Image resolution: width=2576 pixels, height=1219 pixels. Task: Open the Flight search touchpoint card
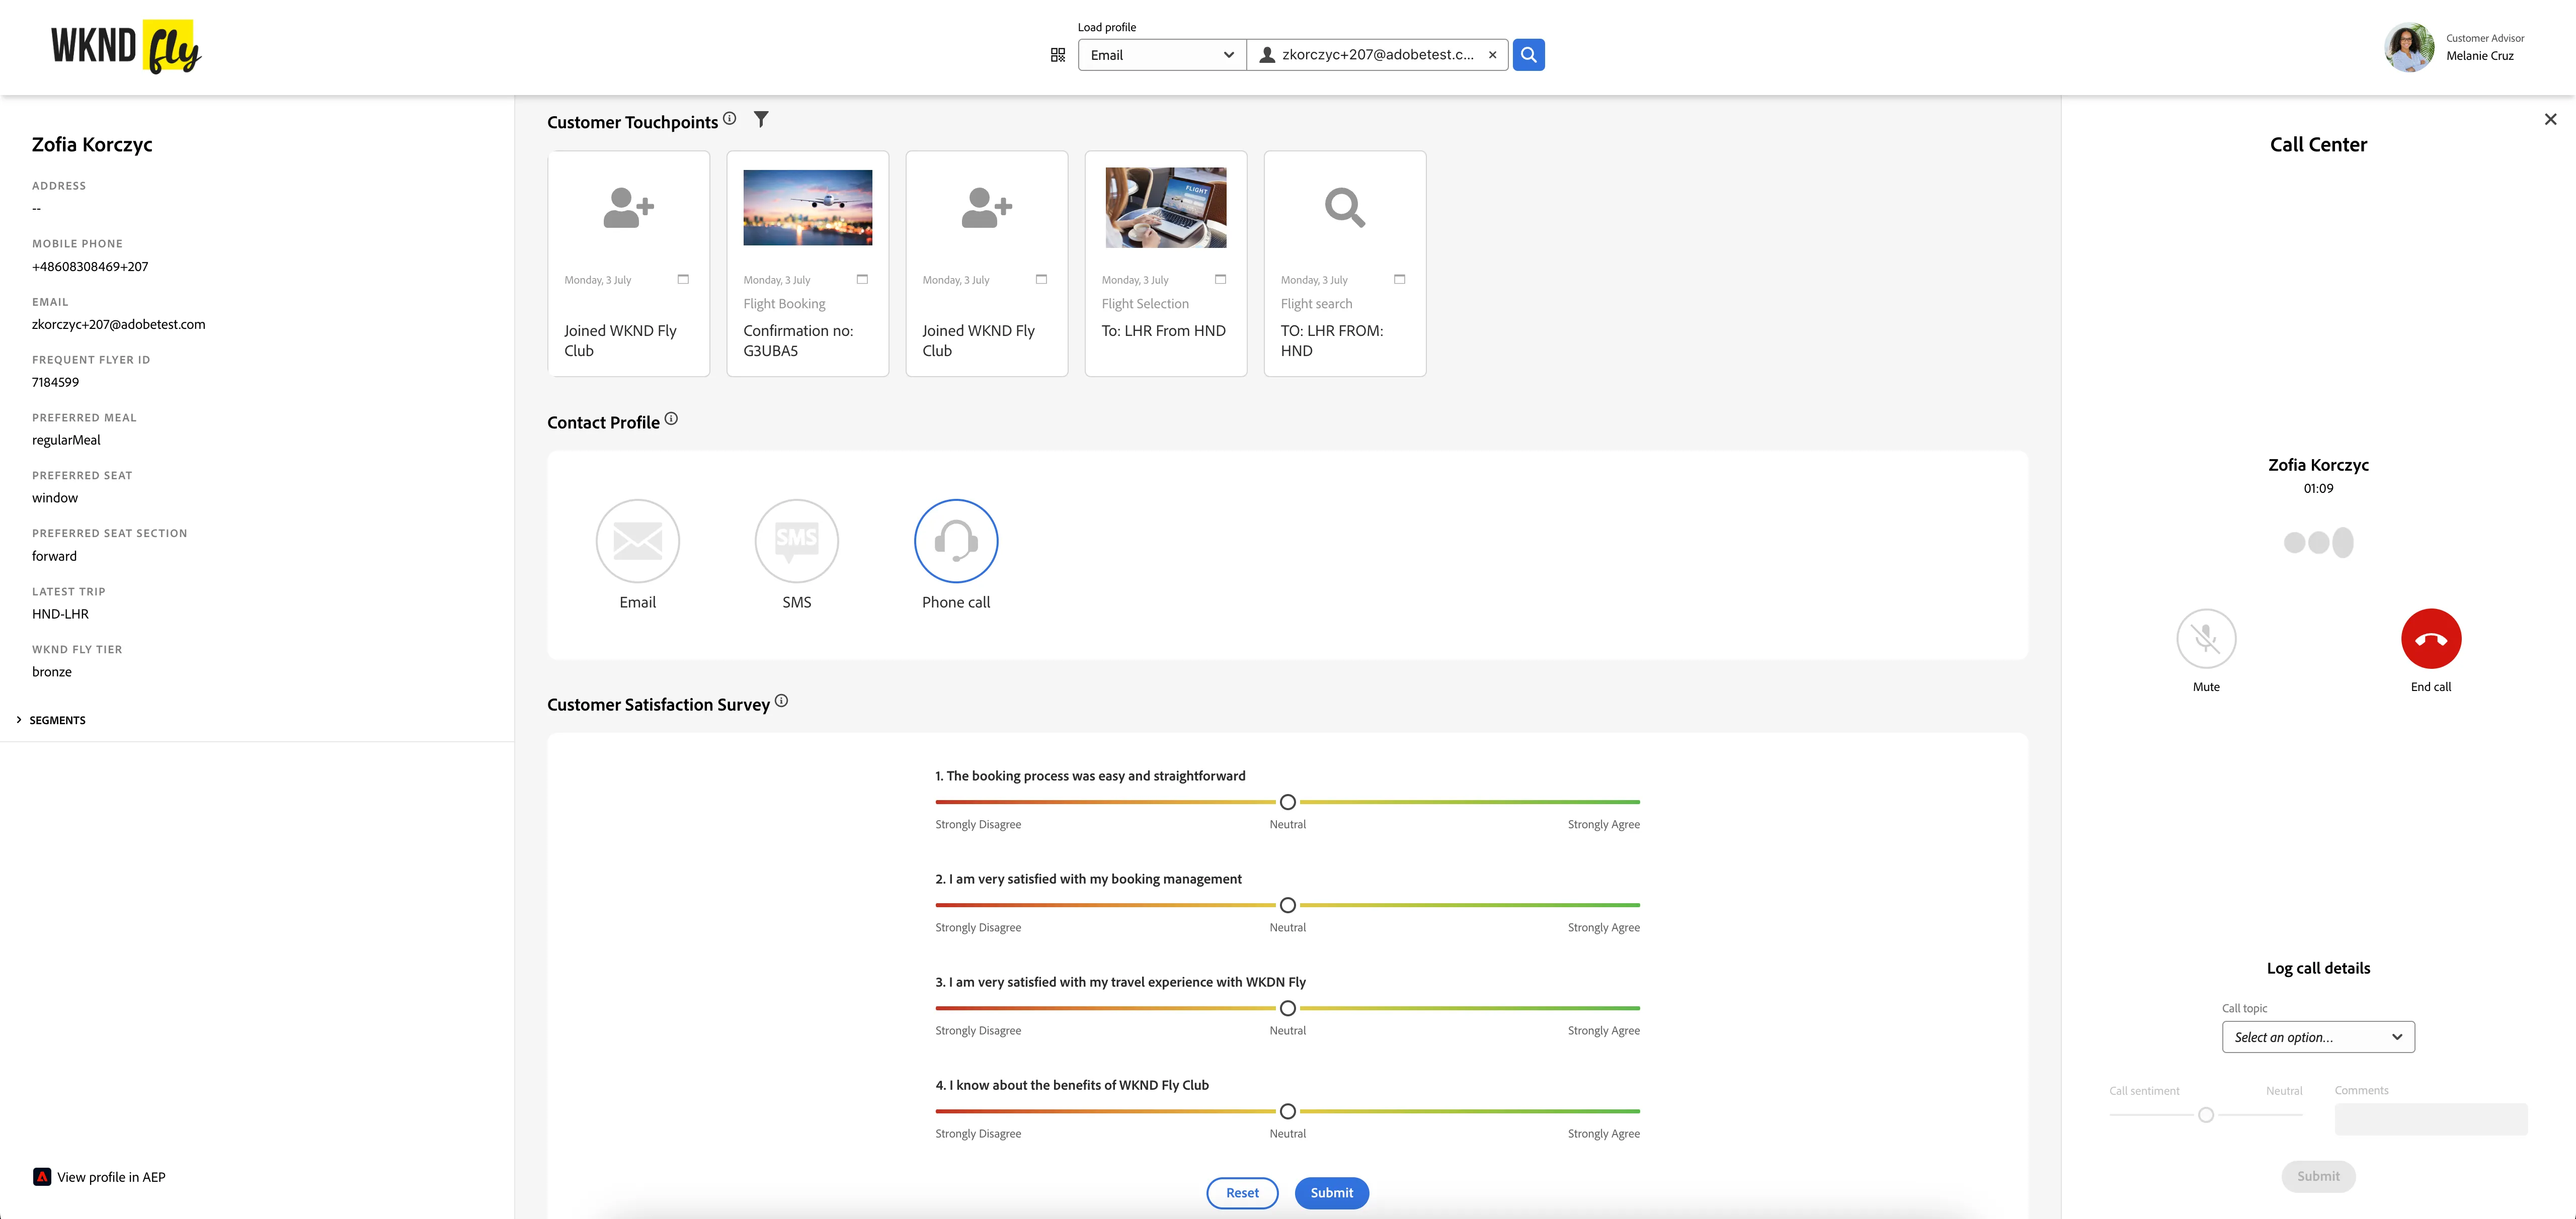(x=1344, y=264)
